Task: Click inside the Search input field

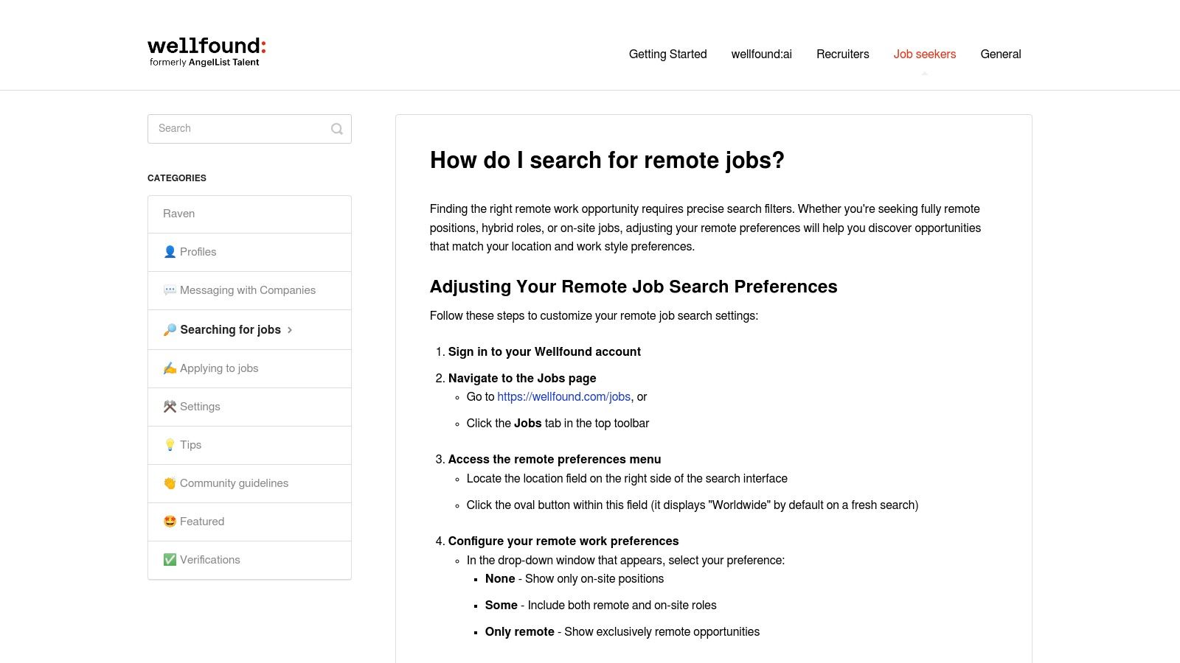Action: click(x=236, y=129)
